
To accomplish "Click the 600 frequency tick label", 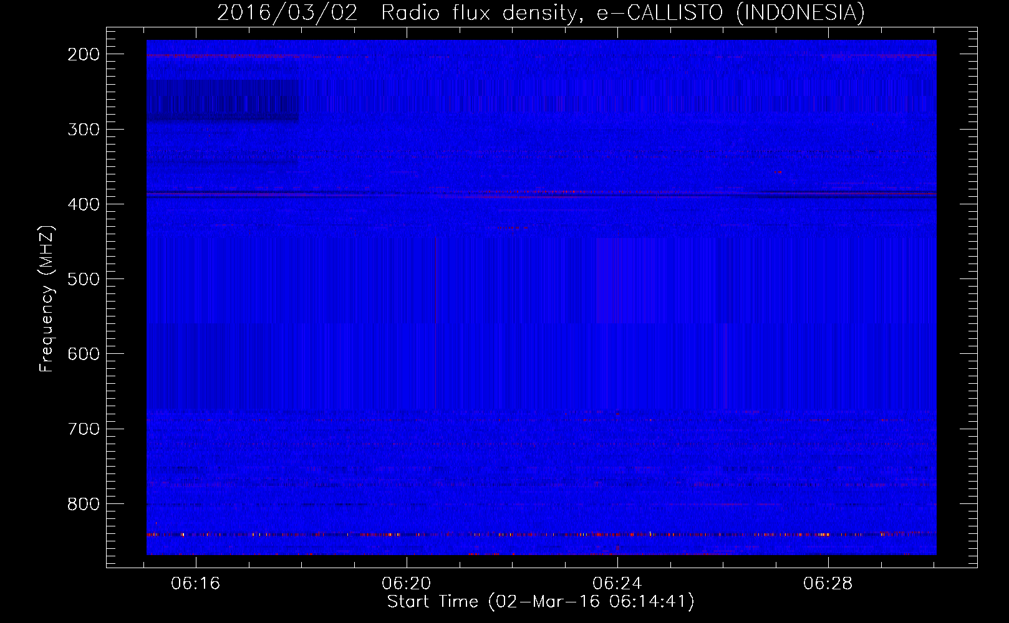I will 84,354.
